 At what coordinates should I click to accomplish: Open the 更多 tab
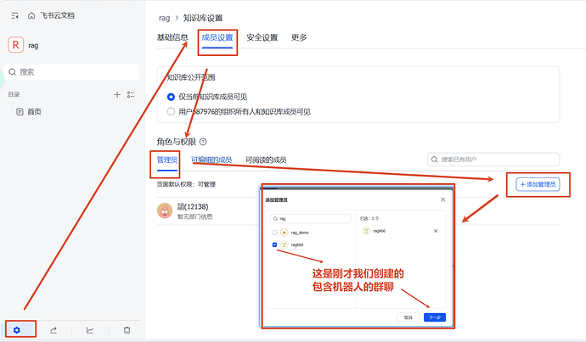click(x=299, y=37)
